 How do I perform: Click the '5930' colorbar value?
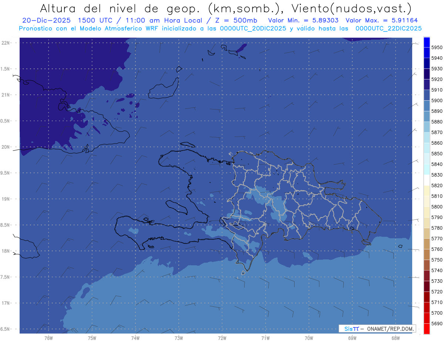437,69
